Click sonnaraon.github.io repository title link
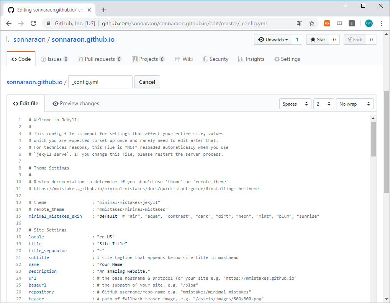Image resolution: width=390 pixels, height=303 pixels. (x=83, y=39)
